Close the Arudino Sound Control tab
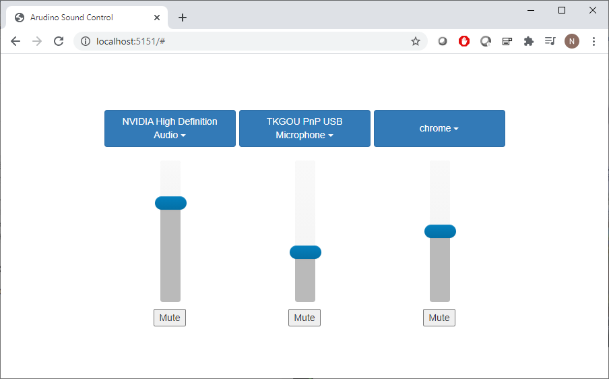609x379 pixels. pos(157,18)
